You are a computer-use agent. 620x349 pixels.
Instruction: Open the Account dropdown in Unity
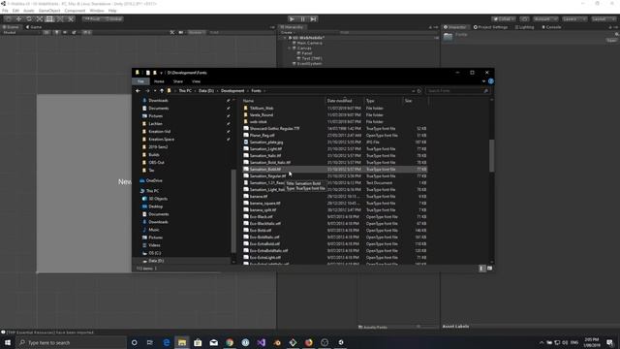[x=545, y=19]
